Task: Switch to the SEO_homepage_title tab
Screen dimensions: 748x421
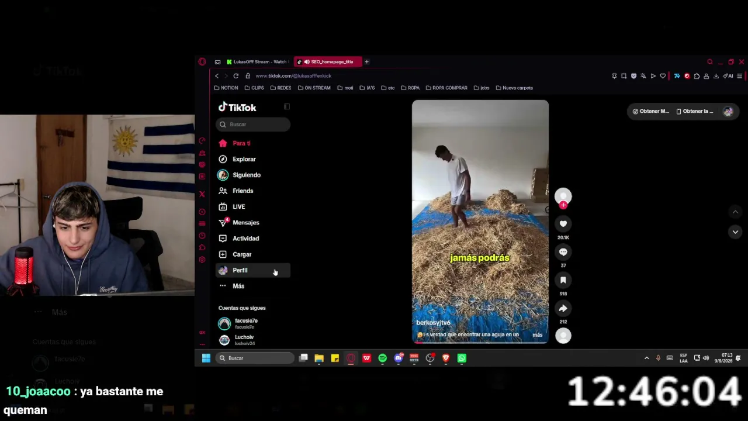Action: (x=328, y=61)
